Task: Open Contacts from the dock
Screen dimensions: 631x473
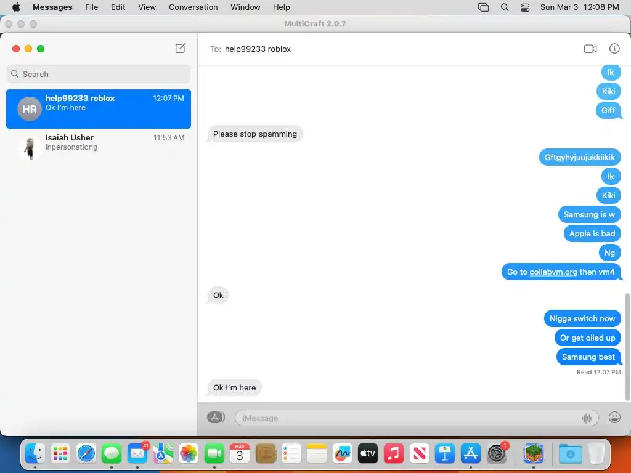Action: point(266,454)
